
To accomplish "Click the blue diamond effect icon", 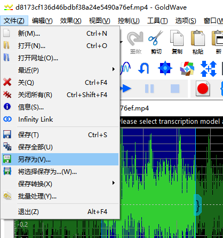I will (165, 68).
